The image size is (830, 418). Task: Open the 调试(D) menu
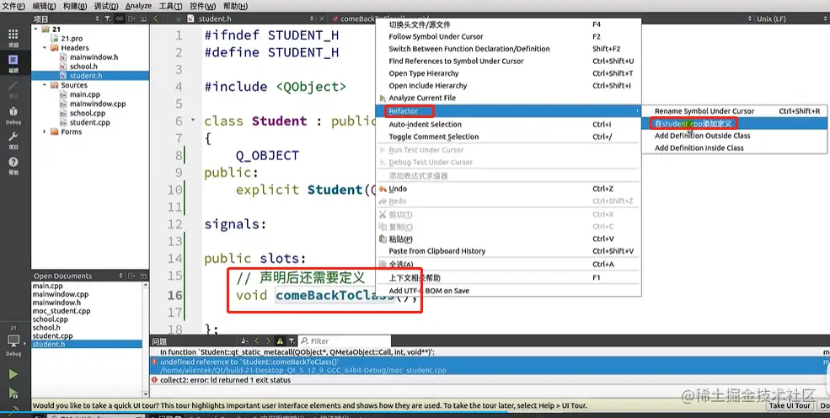point(106,6)
